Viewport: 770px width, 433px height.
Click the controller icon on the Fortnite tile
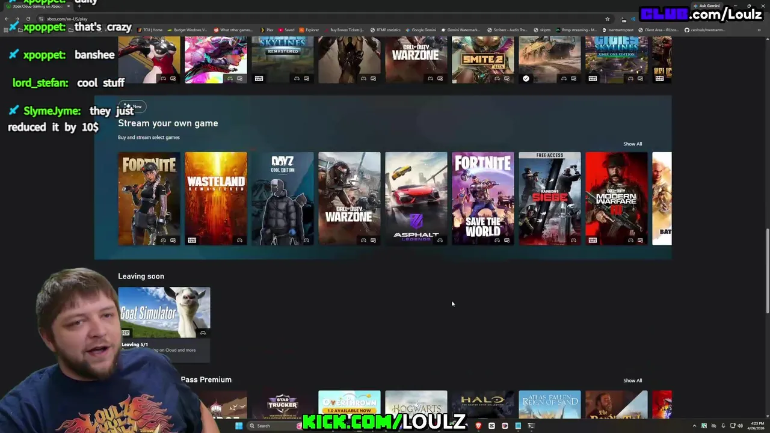click(163, 241)
